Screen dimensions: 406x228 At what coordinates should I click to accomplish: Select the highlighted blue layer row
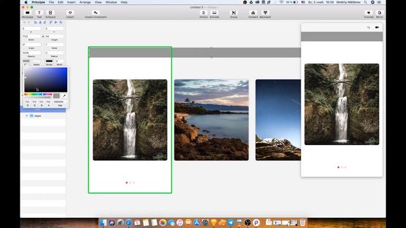(x=43, y=110)
